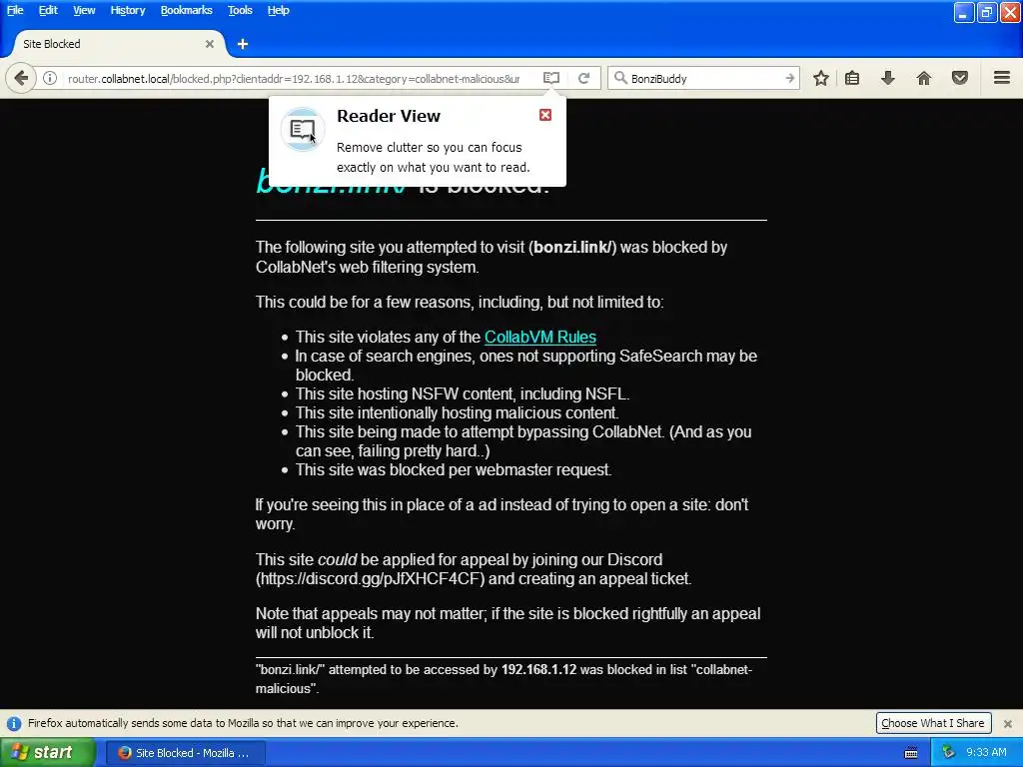Dismiss the Firefox data notification bar

(1007, 723)
